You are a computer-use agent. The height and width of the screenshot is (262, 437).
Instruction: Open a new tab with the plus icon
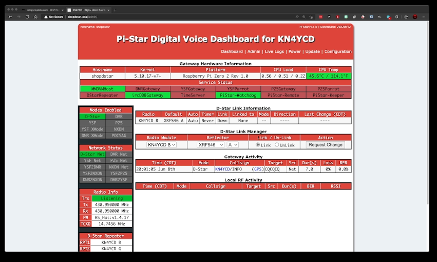click(115, 10)
